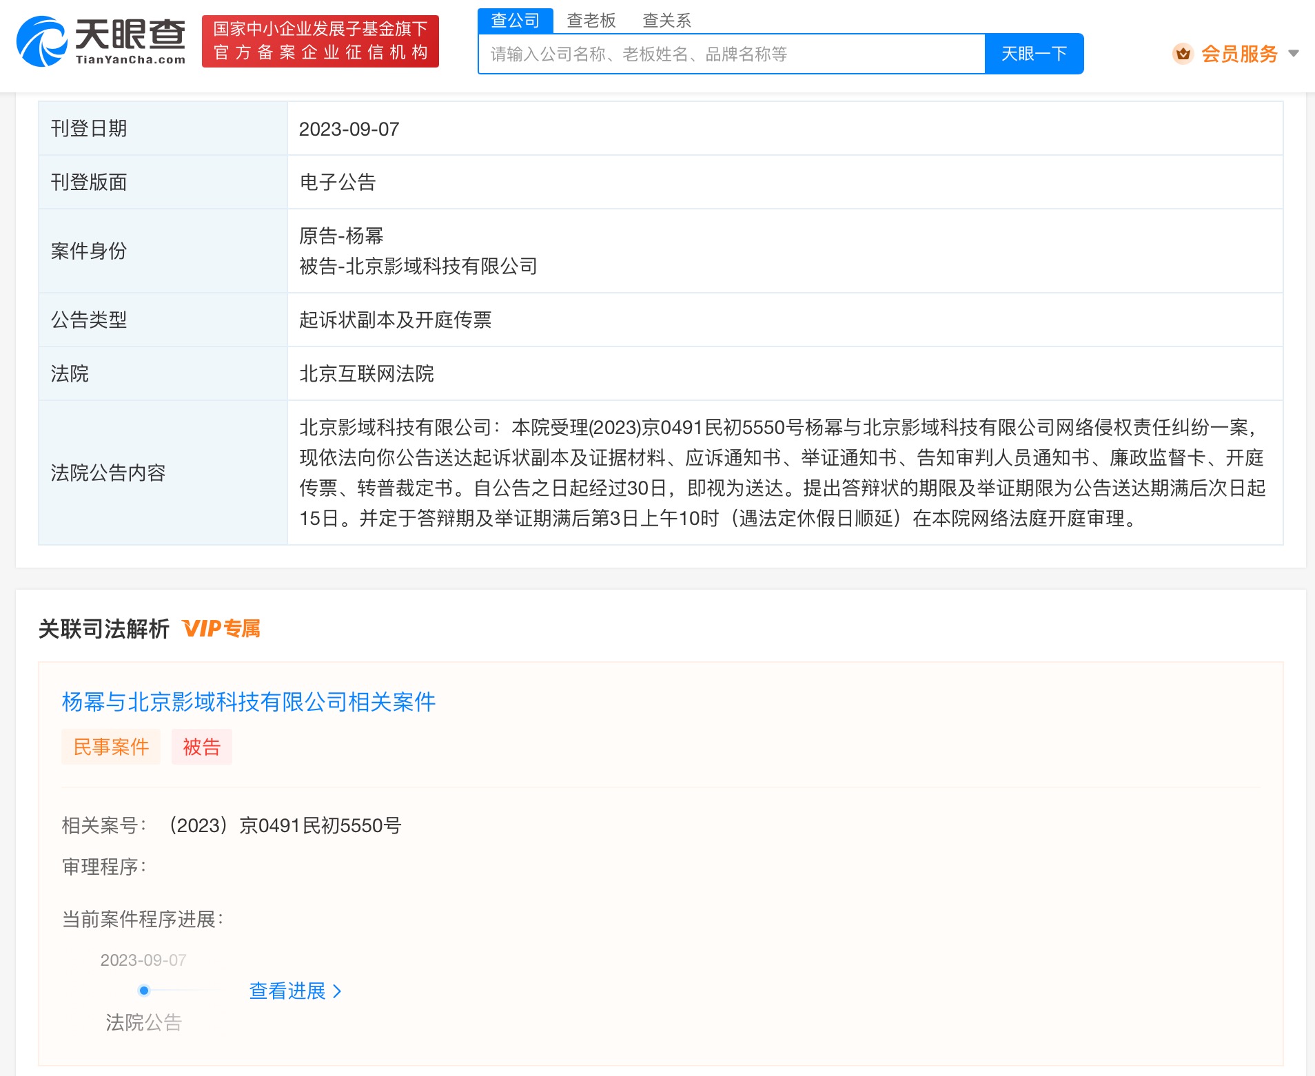Click the orange VIP专属 badge

pyautogui.click(x=221, y=628)
